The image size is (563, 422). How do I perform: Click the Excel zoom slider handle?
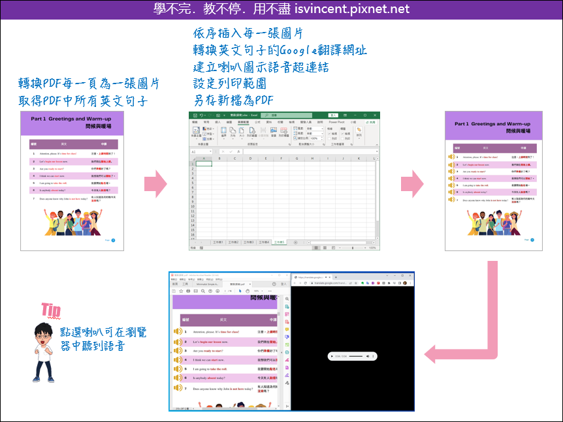pyautogui.click(x=353, y=248)
